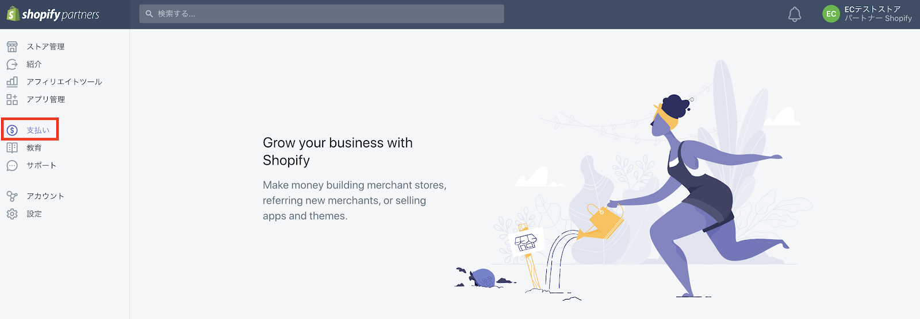Go home via the Shopify Partners logo
This screenshot has height=319, width=920.
coord(53,14)
